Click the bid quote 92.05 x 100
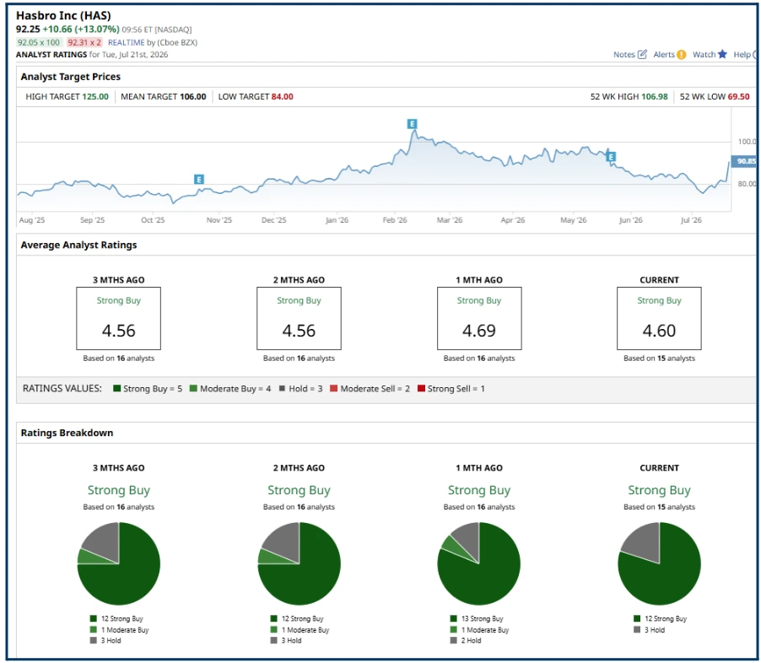 click(39, 42)
